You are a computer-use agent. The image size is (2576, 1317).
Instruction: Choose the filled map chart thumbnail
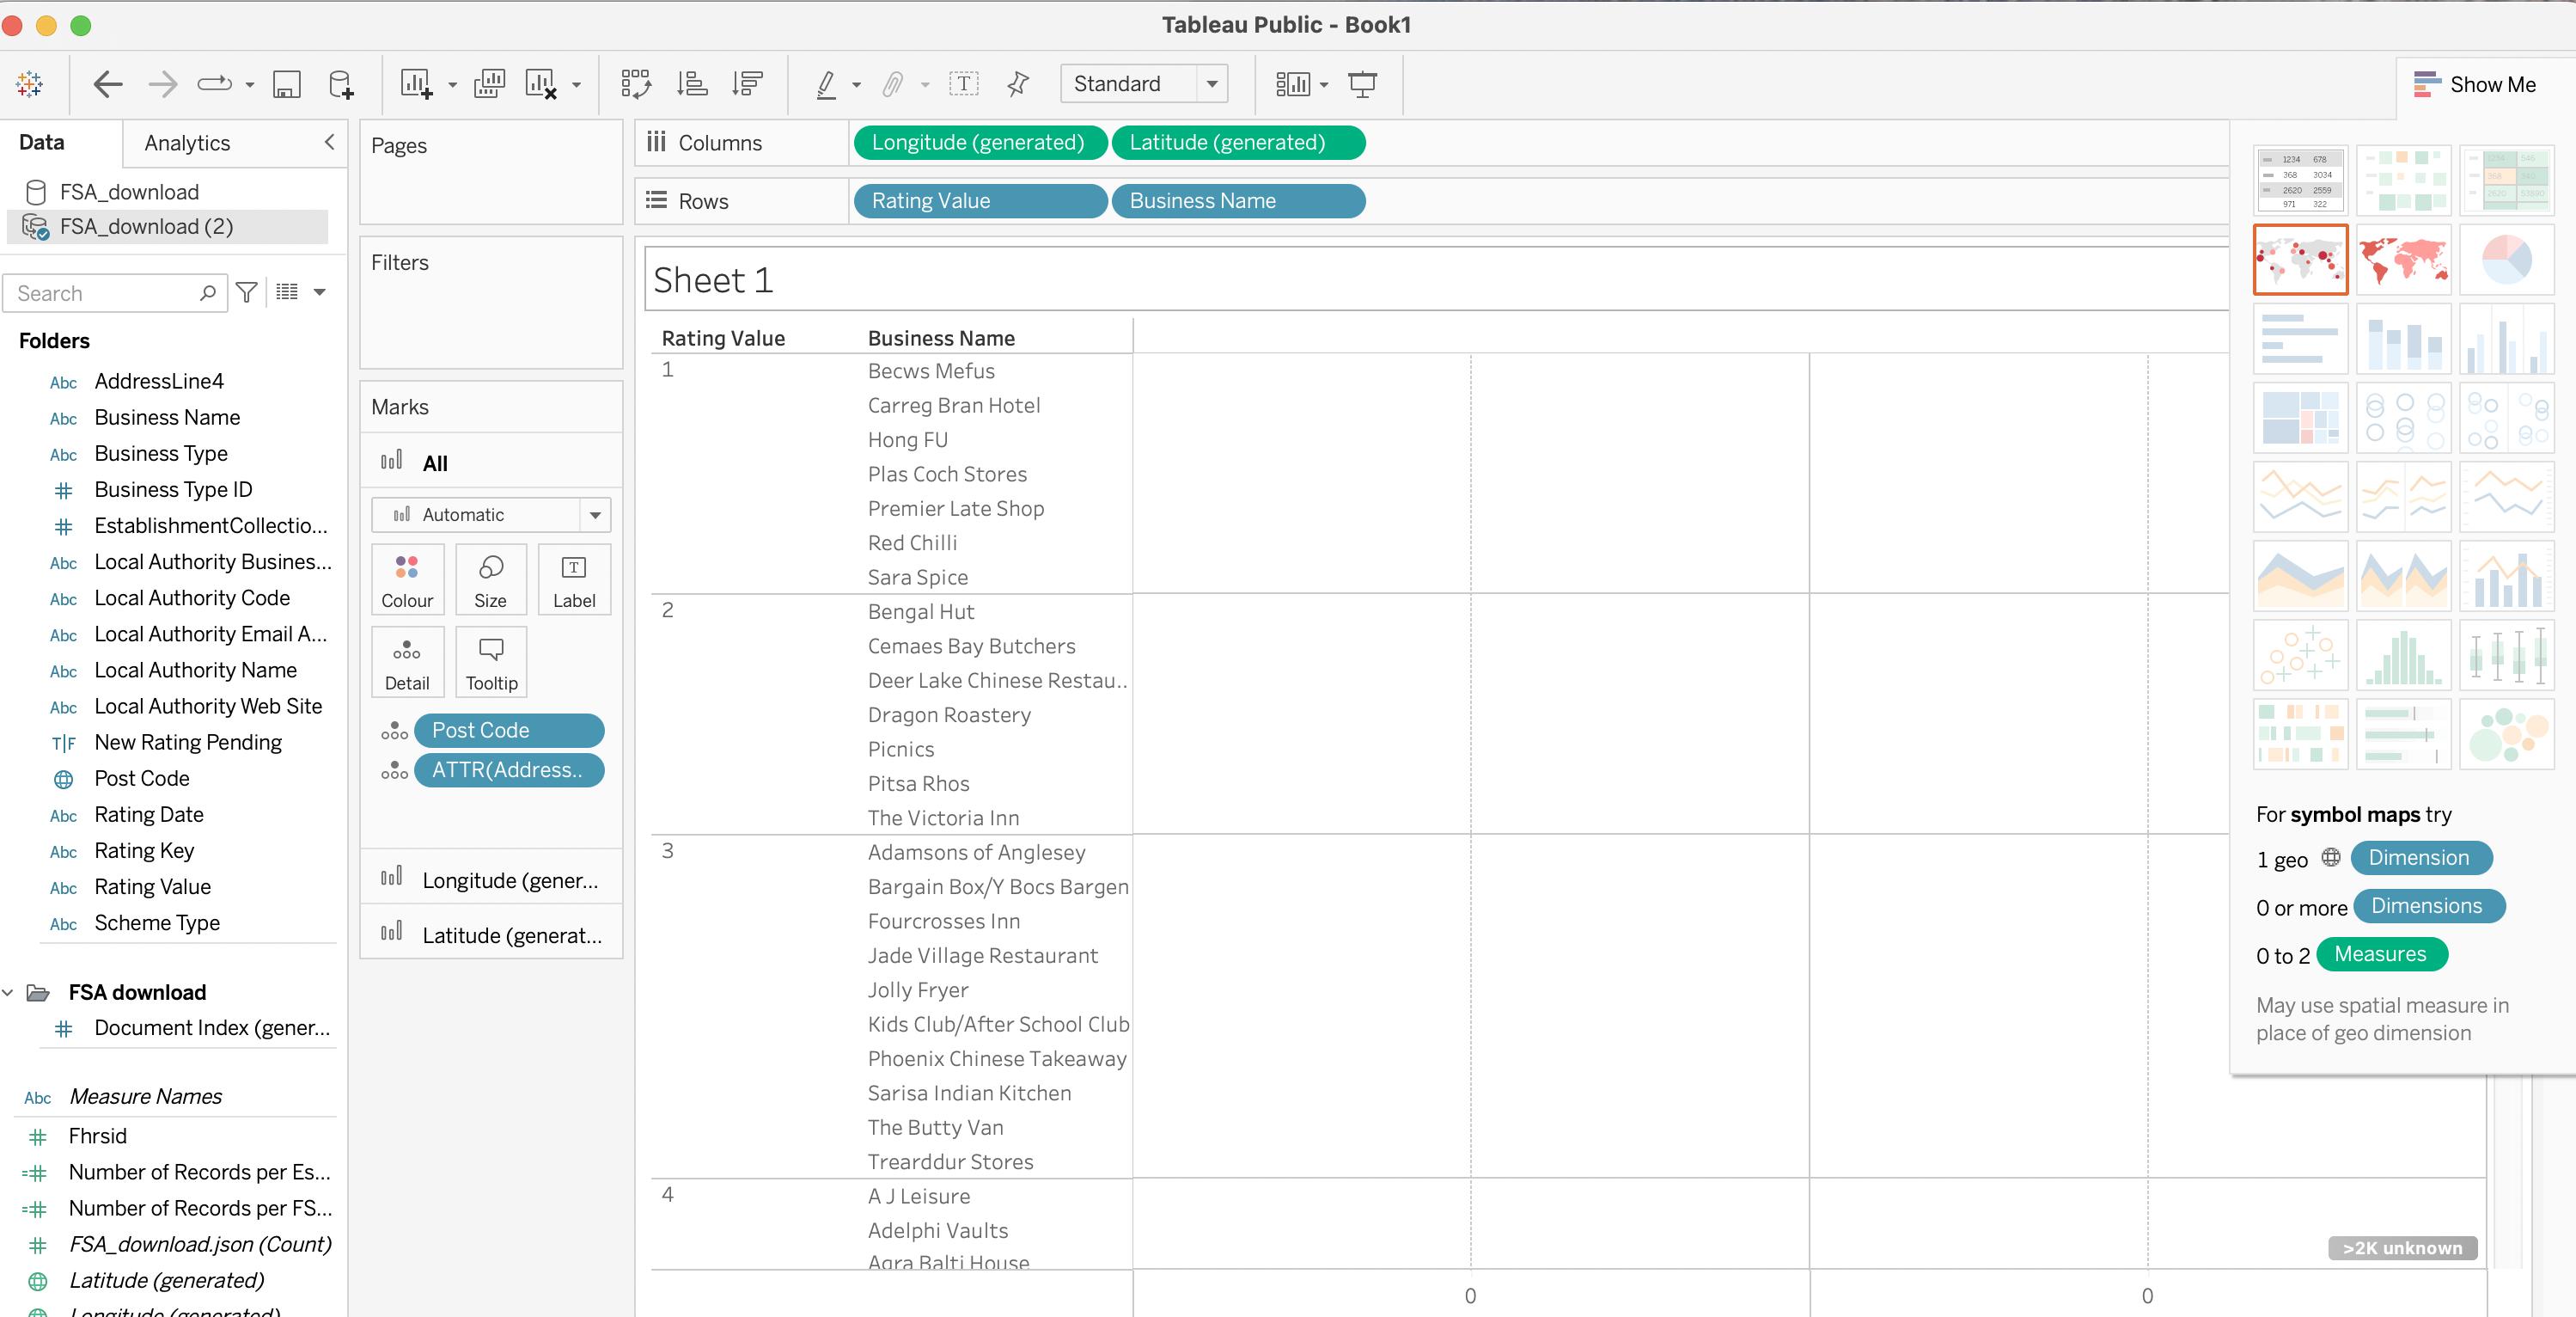(x=2403, y=260)
